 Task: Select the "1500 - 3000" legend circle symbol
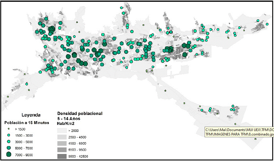point(9,135)
